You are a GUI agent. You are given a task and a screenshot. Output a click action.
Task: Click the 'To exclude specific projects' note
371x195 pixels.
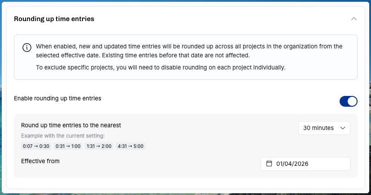[x=161, y=68]
